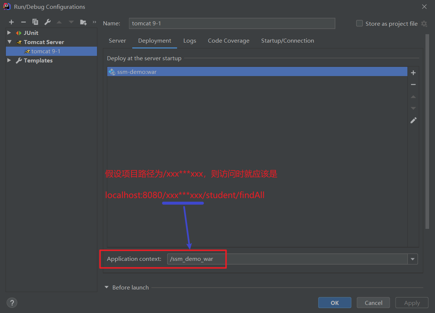
Task: Move deployment artifact down
Action: (413, 108)
